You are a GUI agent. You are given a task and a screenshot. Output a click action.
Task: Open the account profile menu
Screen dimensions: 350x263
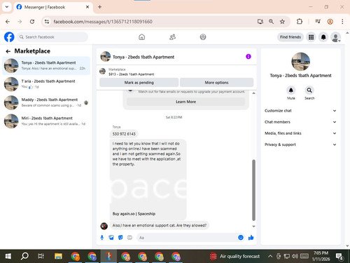[336, 37]
